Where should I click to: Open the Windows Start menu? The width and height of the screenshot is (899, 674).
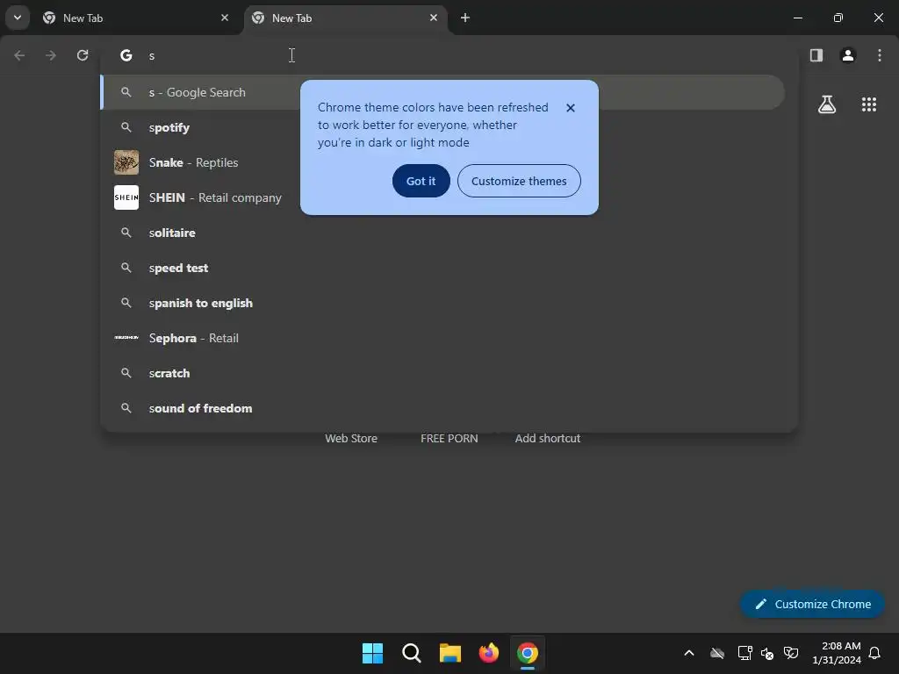(x=372, y=653)
